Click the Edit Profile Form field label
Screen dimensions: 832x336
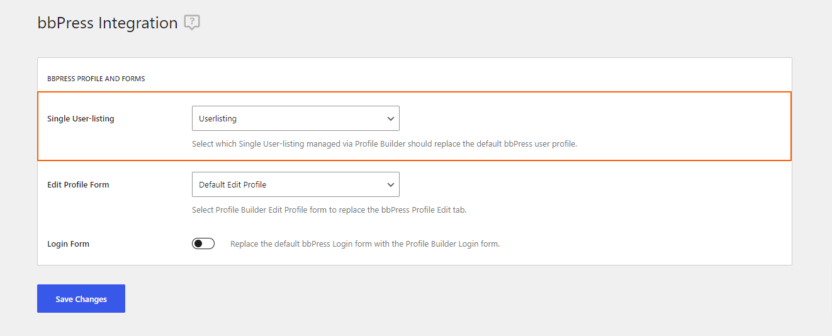(78, 184)
